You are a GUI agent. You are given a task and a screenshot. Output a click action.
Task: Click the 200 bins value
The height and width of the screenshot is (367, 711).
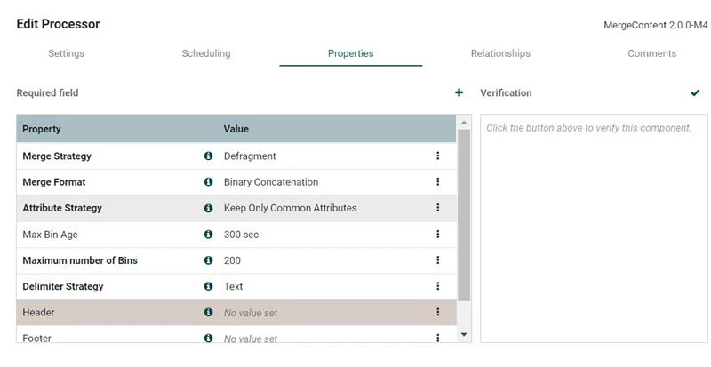232,260
